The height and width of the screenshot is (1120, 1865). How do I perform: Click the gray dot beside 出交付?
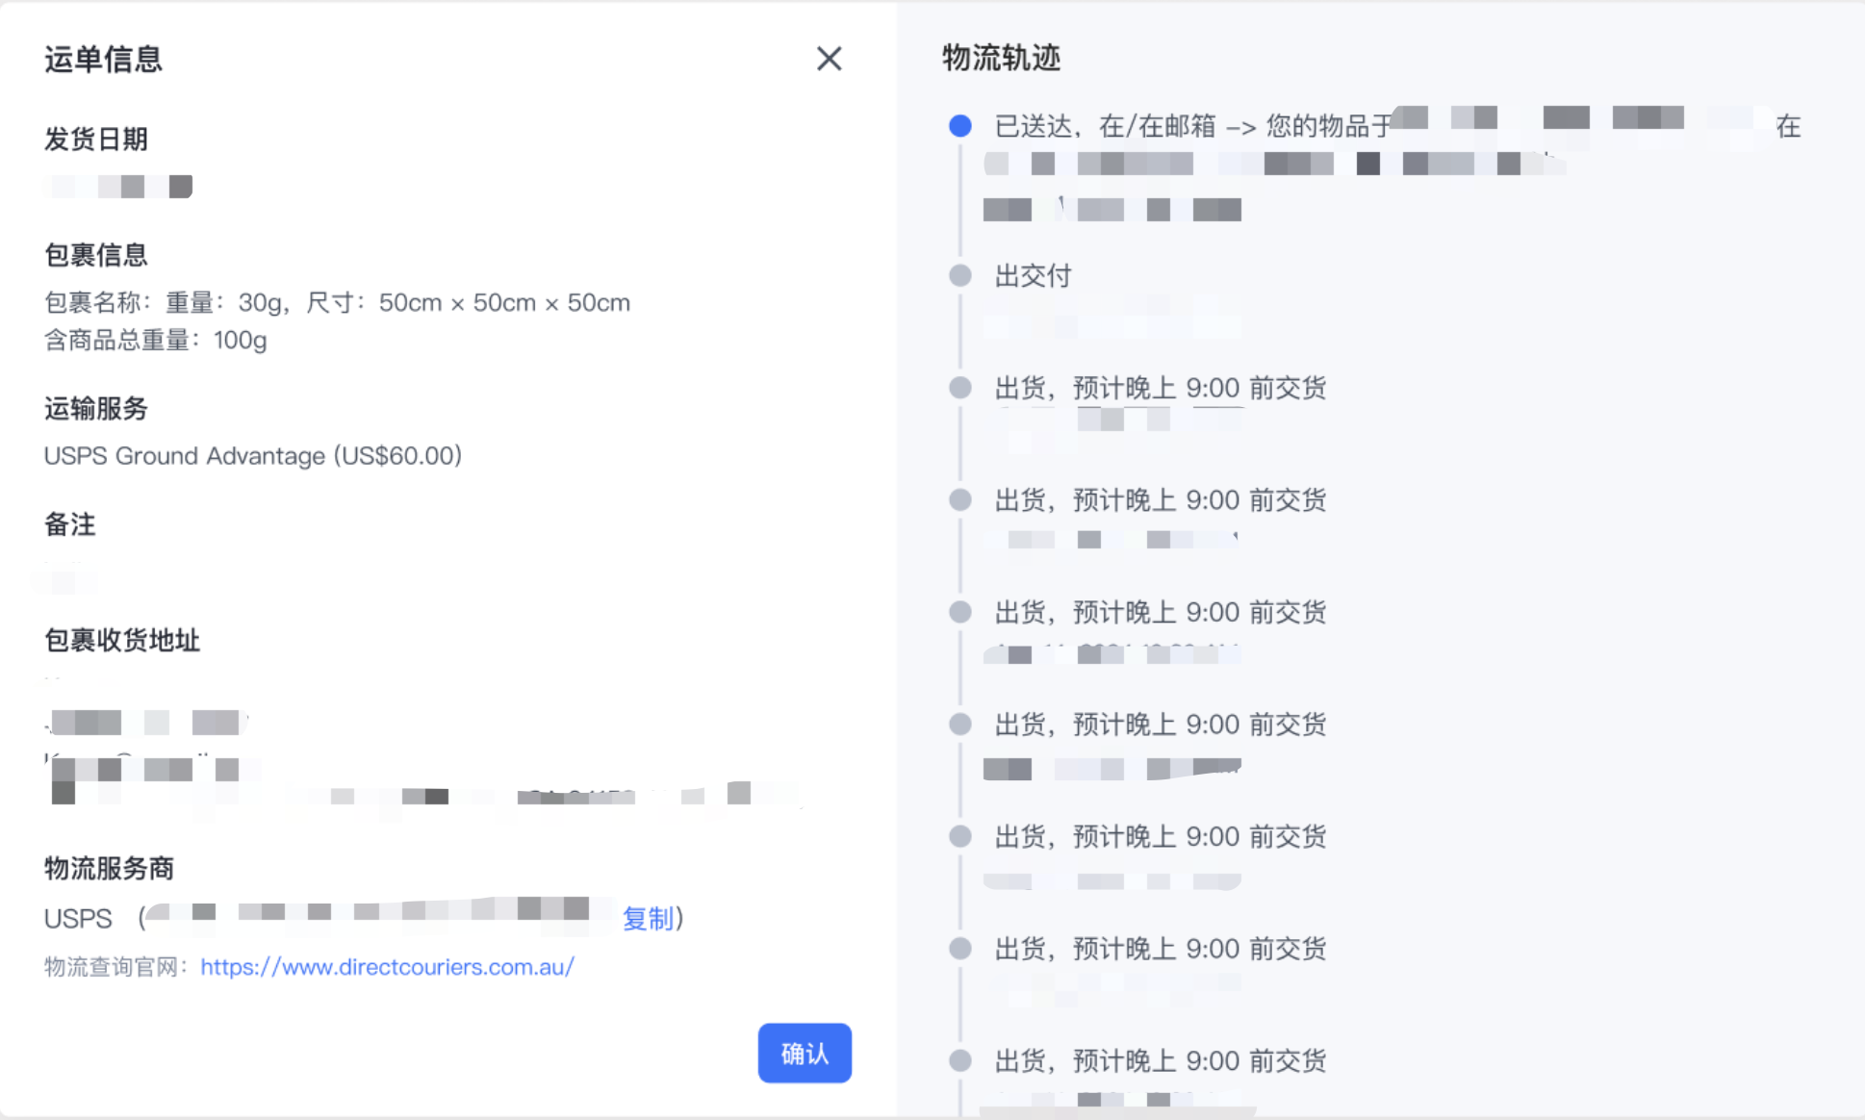(959, 276)
